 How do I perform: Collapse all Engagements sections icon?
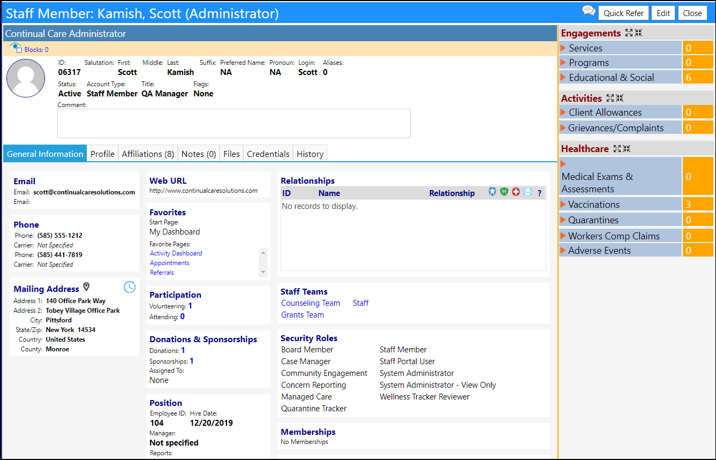coord(638,33)
